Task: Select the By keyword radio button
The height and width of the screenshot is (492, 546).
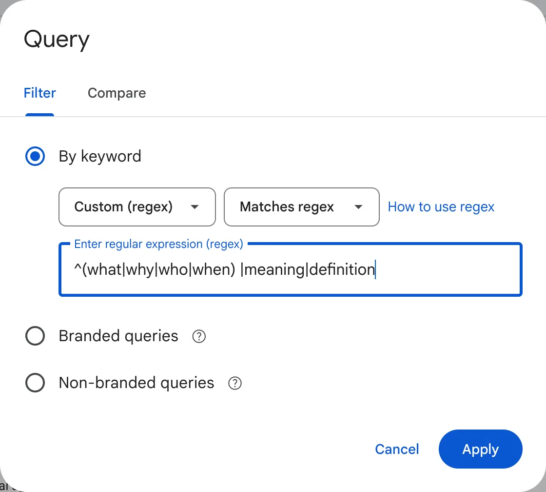Action: click(35, 156)
